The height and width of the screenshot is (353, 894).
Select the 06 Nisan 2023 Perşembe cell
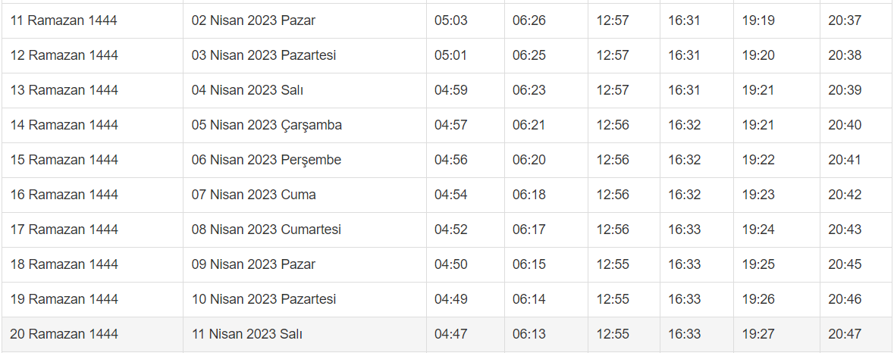point(266,160)
